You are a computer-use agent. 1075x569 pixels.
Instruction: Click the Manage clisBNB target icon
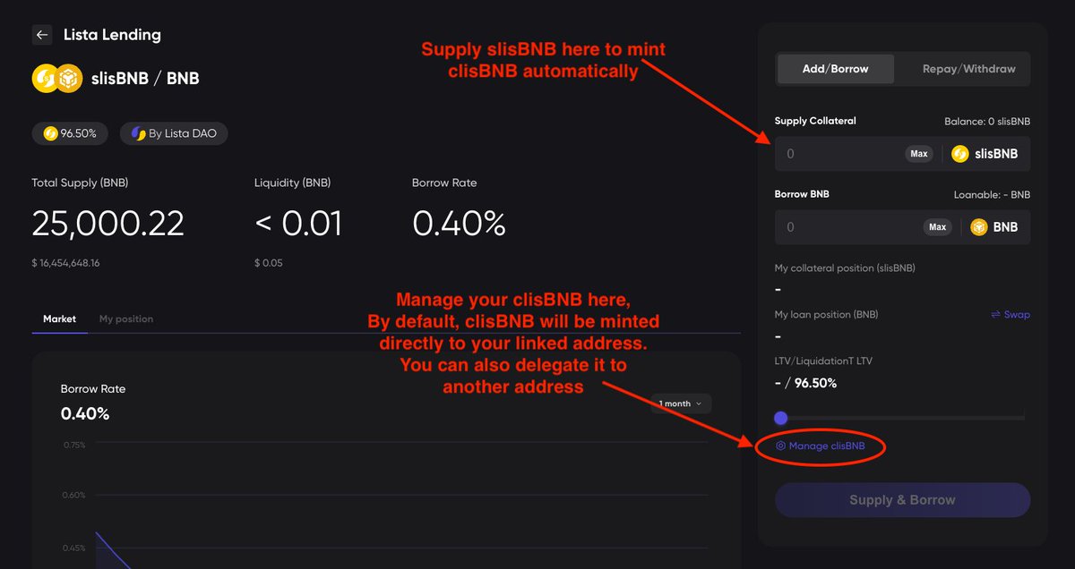point(780,446)
